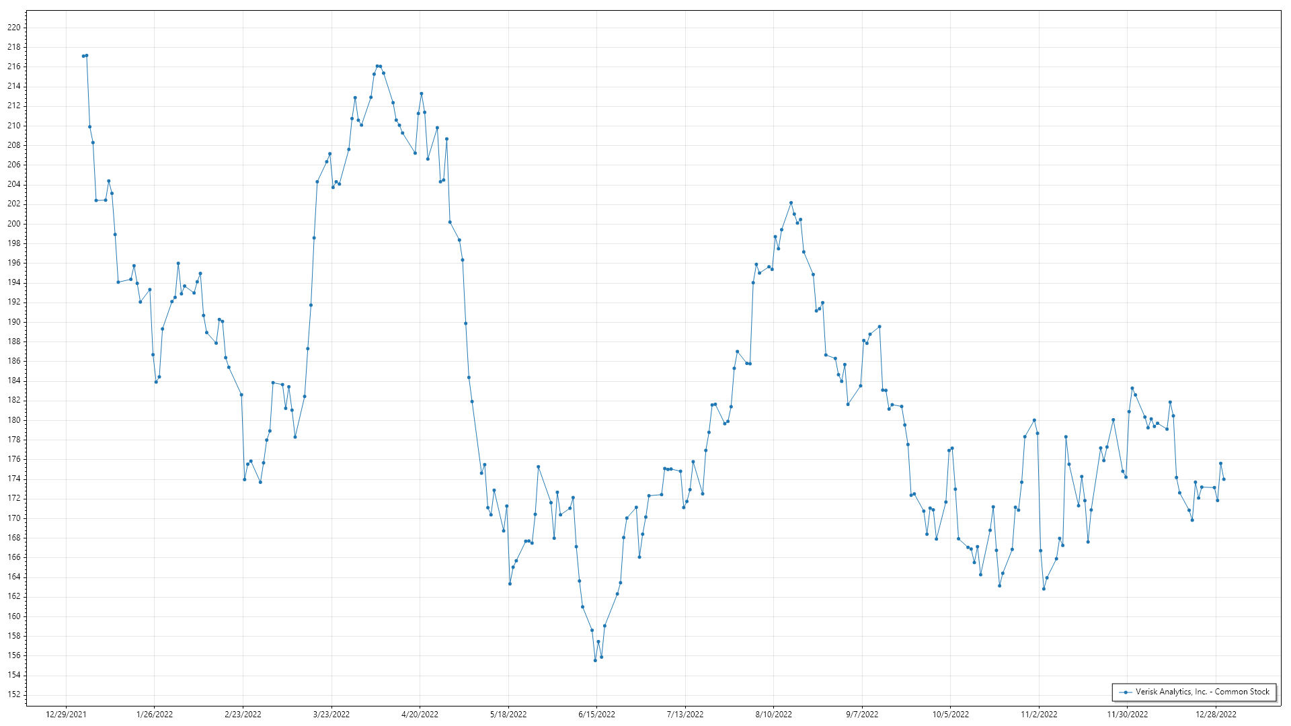Click the 11/2/2022 x-axis date label
Screen dimensions: 1291x726
[x=1039, y=715]
